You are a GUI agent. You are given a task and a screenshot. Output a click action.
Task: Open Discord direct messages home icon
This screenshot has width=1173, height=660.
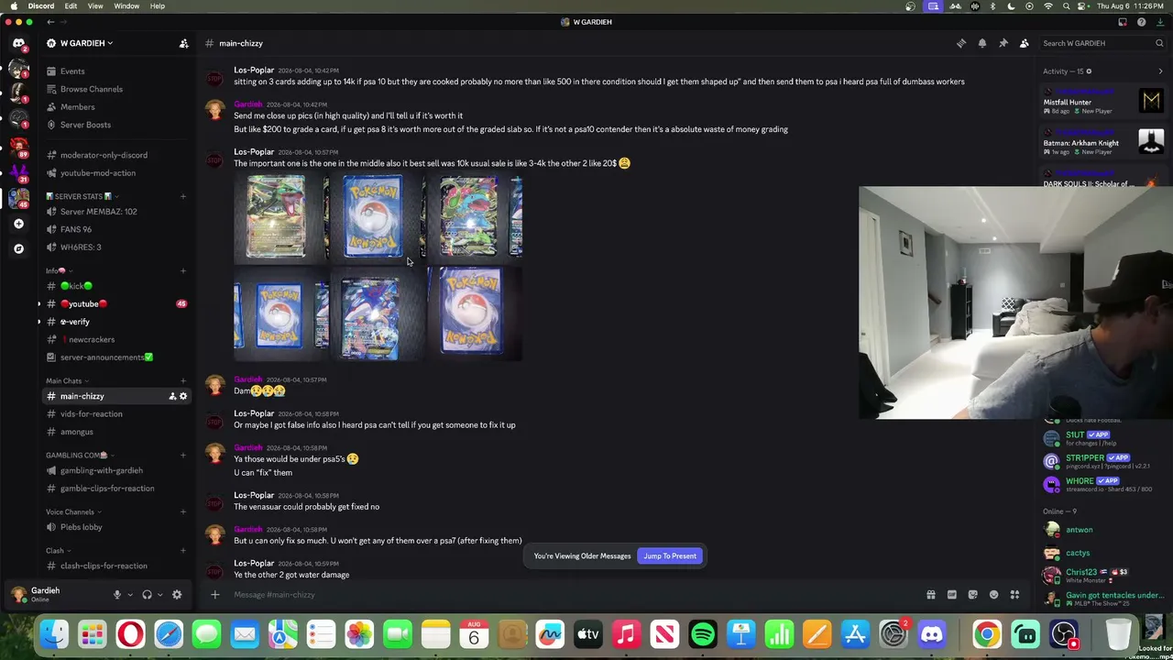click(18, 43)
